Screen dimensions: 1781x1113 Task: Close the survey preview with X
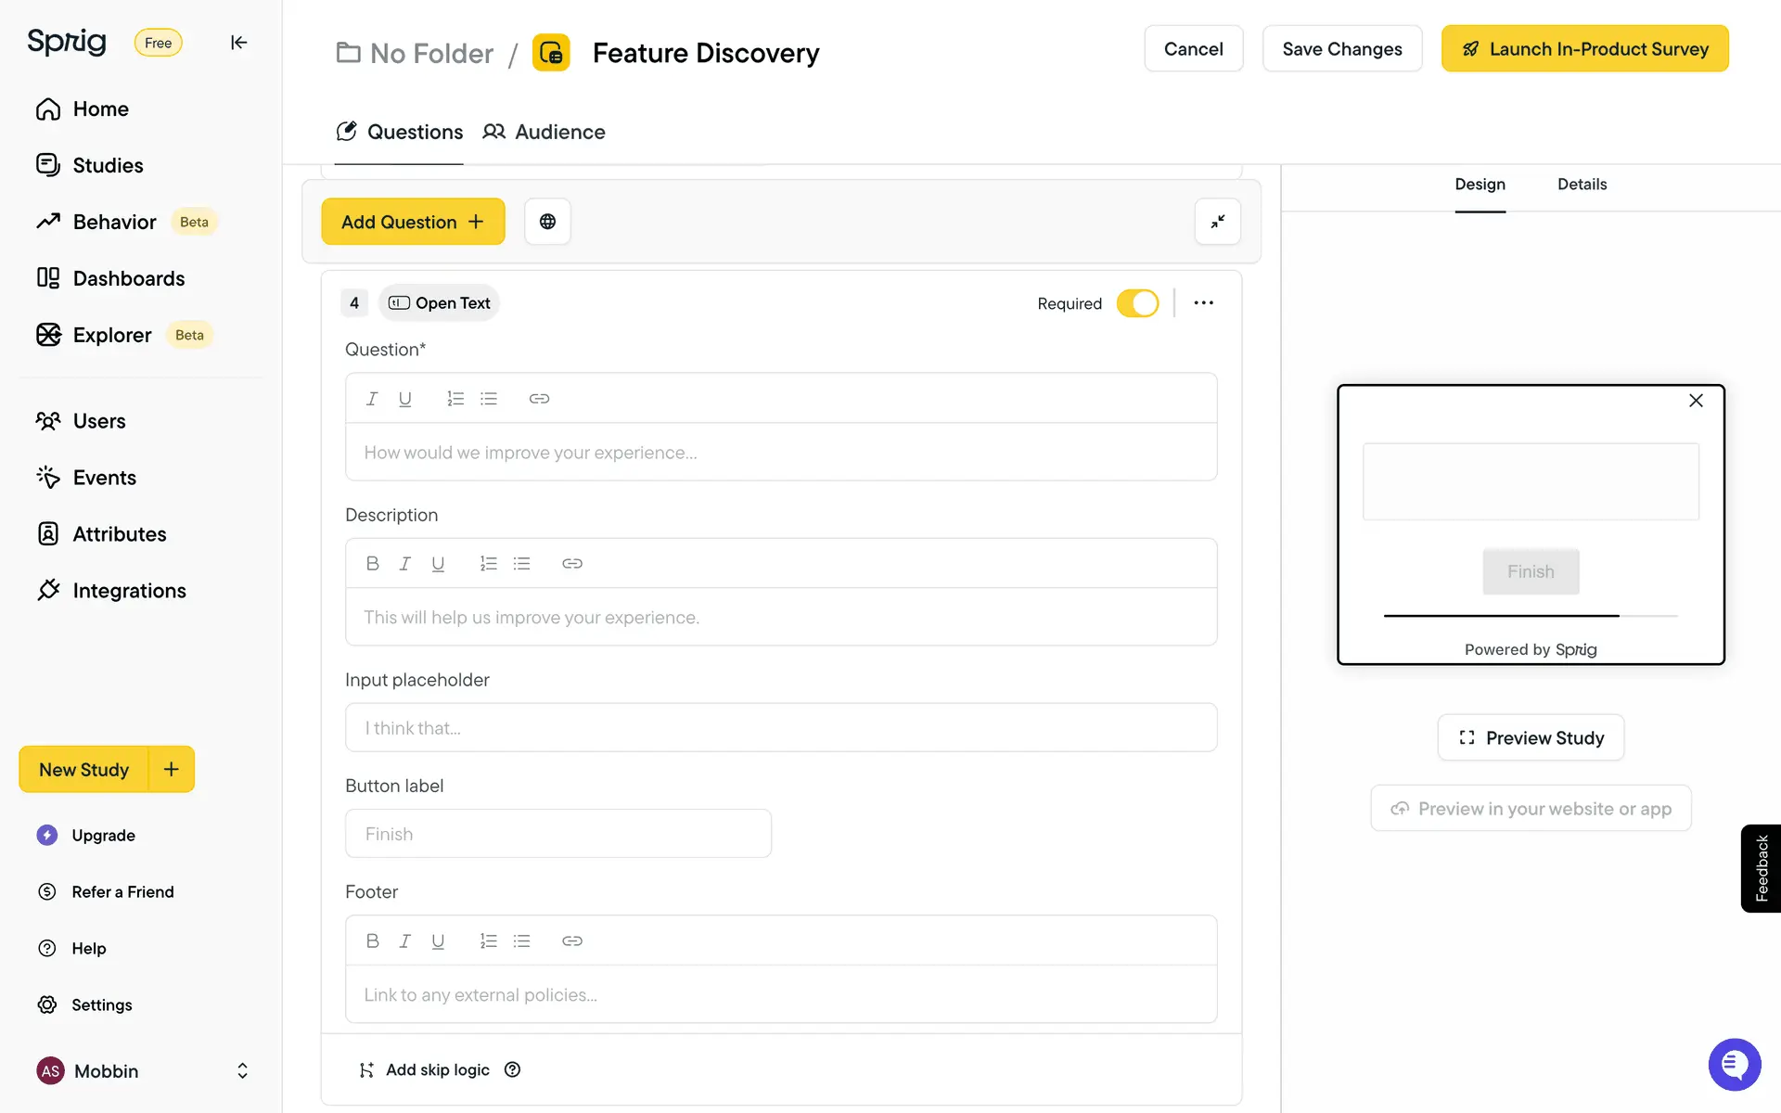(x=1696, y=401)
